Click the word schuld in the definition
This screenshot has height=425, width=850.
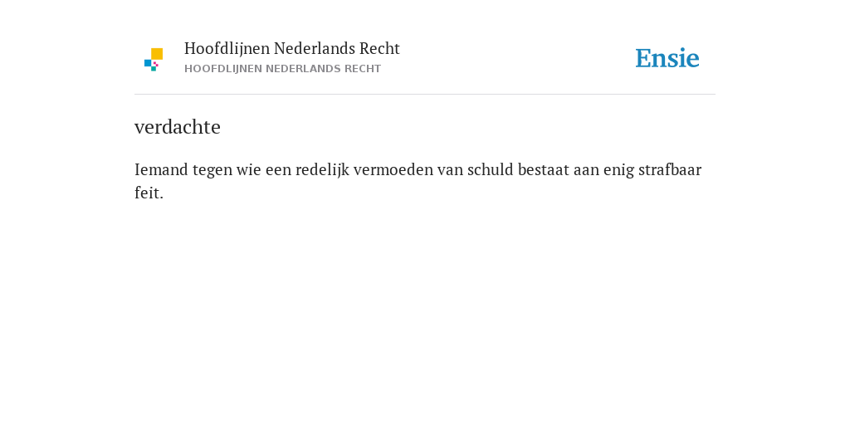tap(490, 169)
